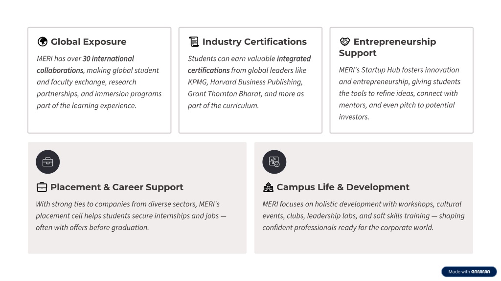Select the Industry Certifications heading
This screenshot has width=501, height=281.
click(254, 42)
